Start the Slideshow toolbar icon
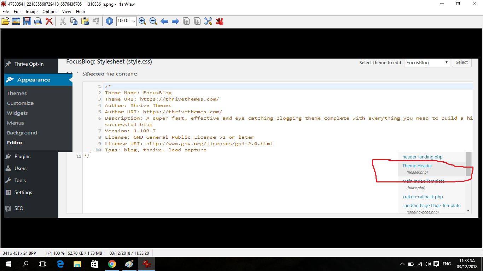The image size is (483, 271). point(16,21)
